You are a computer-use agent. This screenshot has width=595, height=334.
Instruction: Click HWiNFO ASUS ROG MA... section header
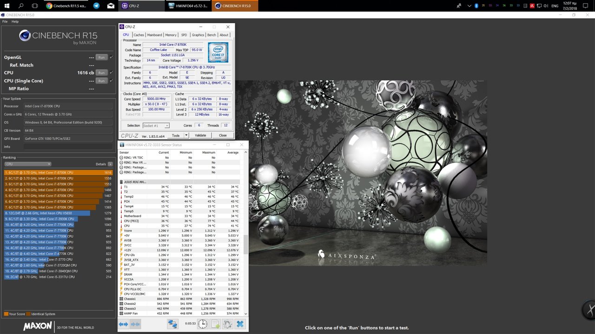(180, 182)
